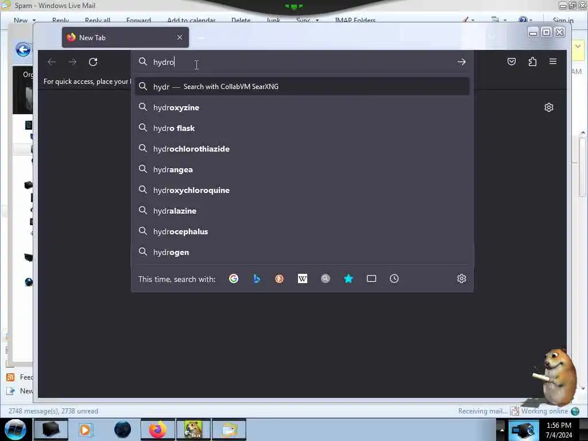Open the Windows Start button

pos(15,430)
